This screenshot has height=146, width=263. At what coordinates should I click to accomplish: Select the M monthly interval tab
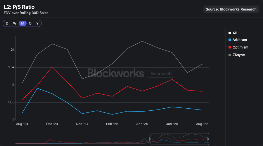click(23, 23)
